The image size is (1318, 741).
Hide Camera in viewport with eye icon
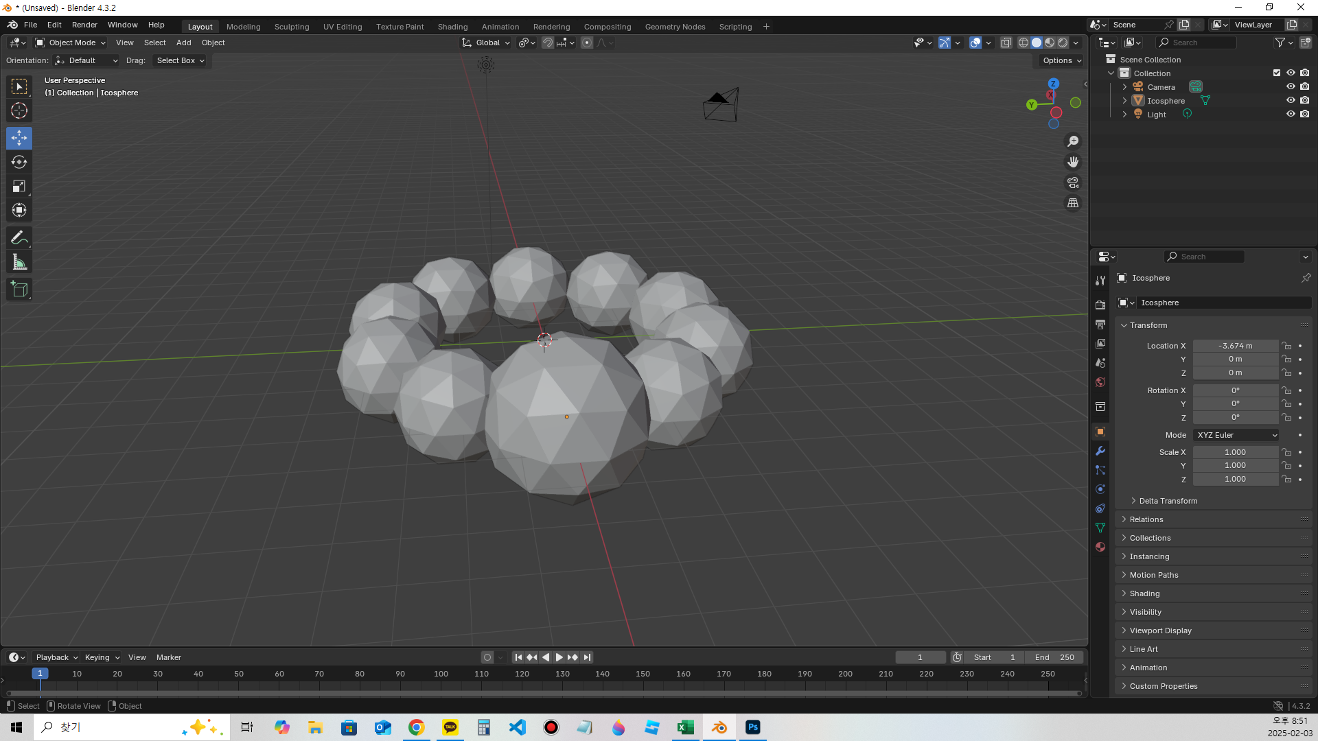click(x=1291, y=86)
